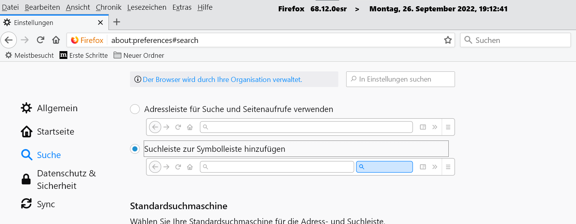Open the home page via house icon
Screen dimensions: 576x224
click(x=56, y=40)
